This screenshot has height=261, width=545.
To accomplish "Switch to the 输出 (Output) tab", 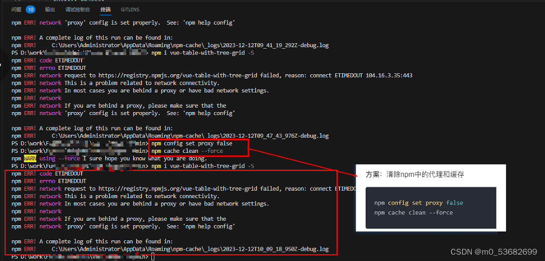I will tap(50, 9).
